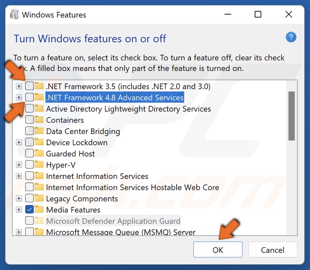
Task: Click the Windows Features title bar icon
Action: (15, 14)
